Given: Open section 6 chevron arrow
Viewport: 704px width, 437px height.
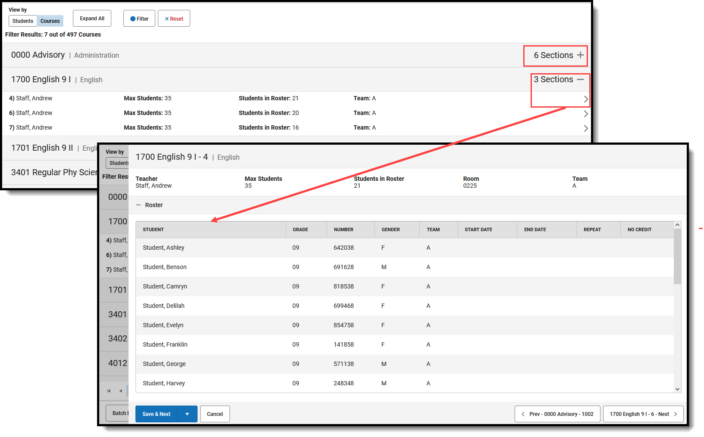Looking at the screenshot, I should point(586,114).
